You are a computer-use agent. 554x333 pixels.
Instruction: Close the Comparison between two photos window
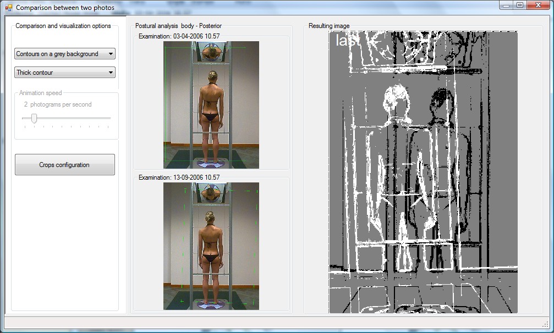(x=538, y=5)
